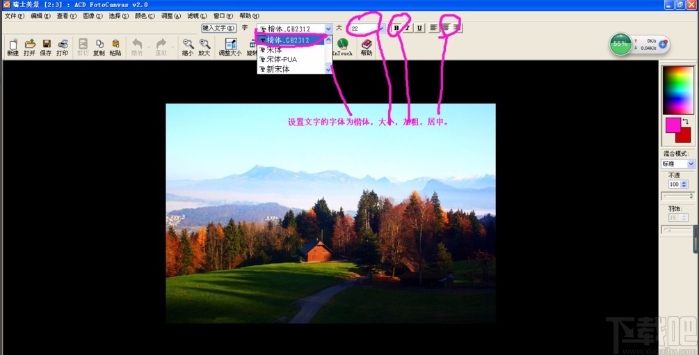
Task: Open the 颜色 (Color) menu
Action: click(145, 15)
